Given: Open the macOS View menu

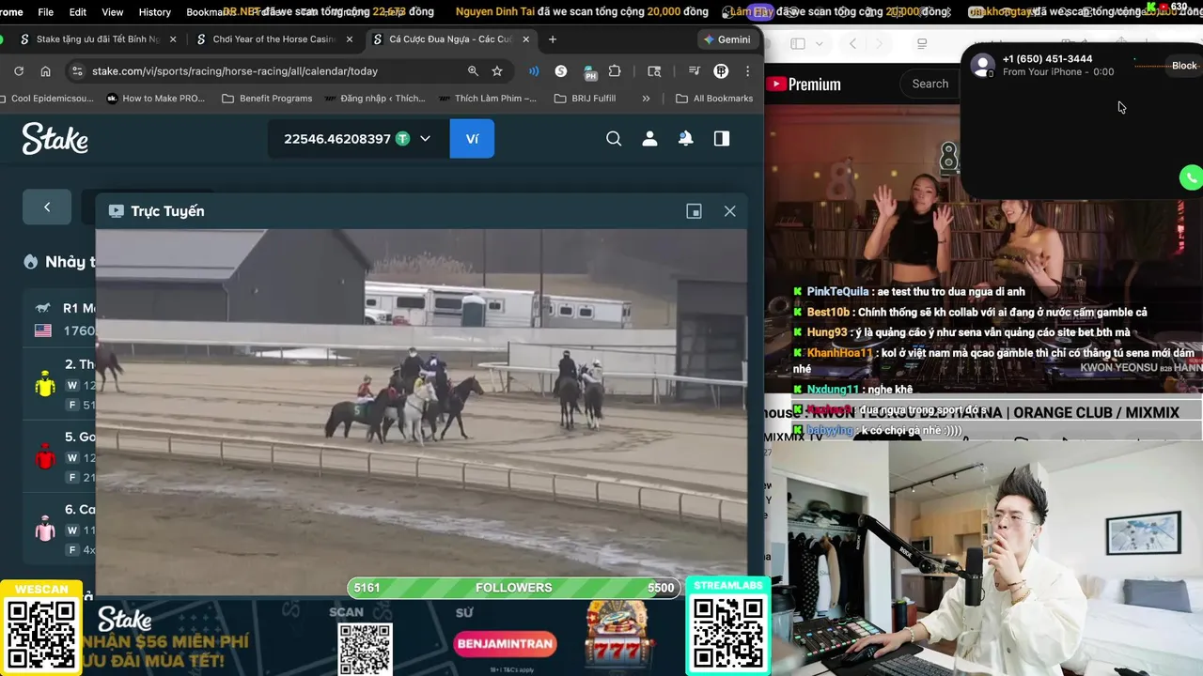Looking at the screenshot, I should tap(112, 12).
